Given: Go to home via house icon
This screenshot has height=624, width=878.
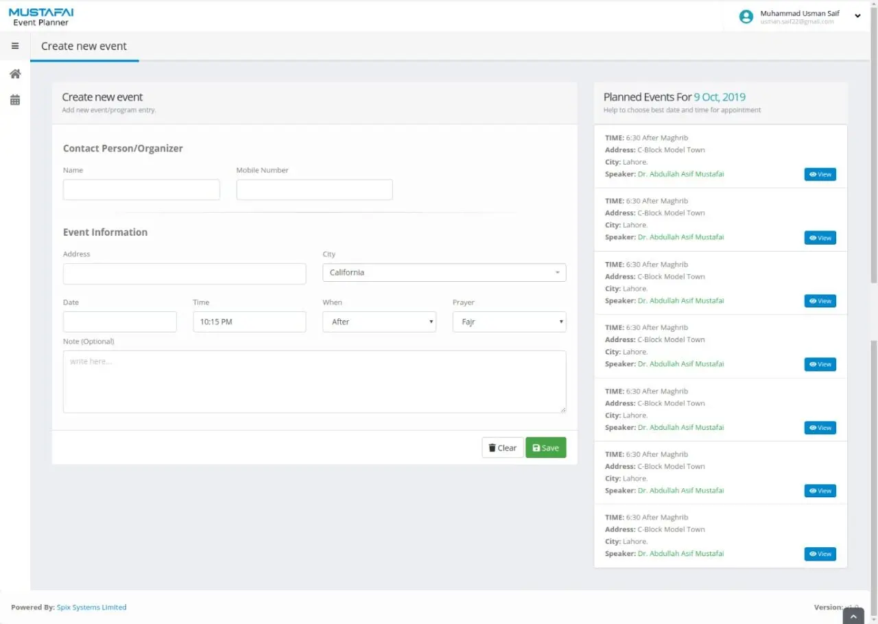Looking at the screenshot, I should click(x=15, y=74).
